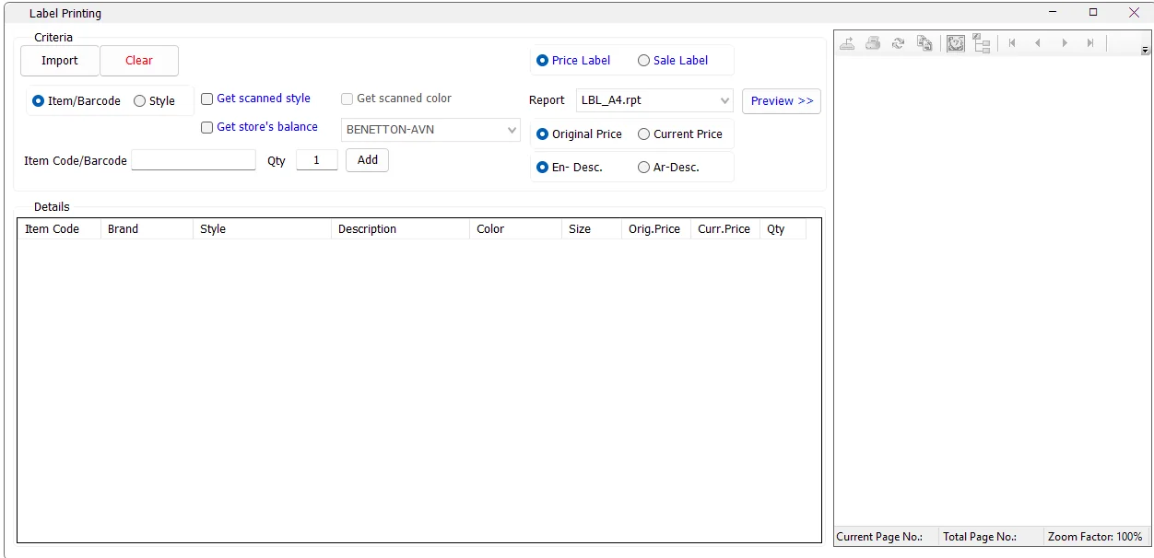The width and height of the screenshot is (1154, 558).
Task: Minimize the Label Printing window
Action: pos(1054,13)
